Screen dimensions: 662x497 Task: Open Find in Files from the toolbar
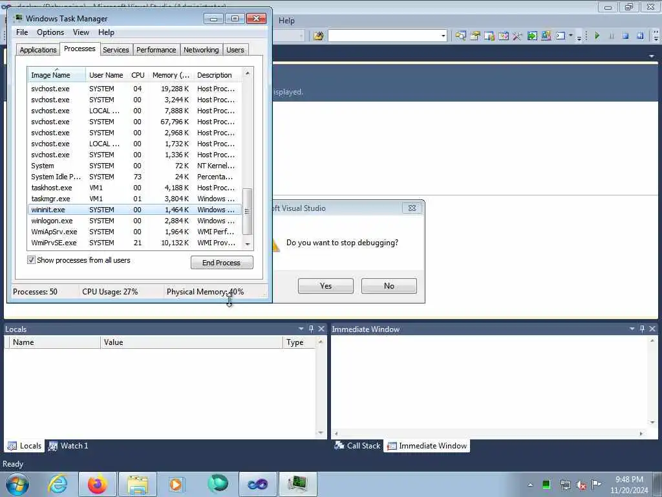pos(318,36)
